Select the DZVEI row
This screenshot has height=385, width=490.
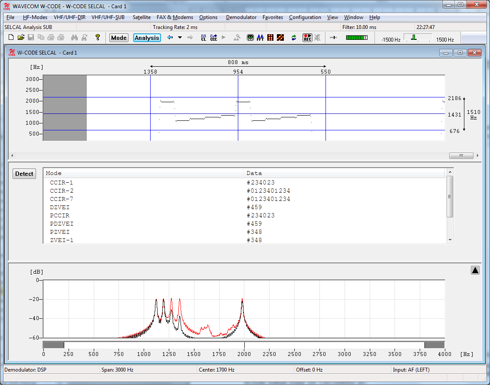[244, 207]
